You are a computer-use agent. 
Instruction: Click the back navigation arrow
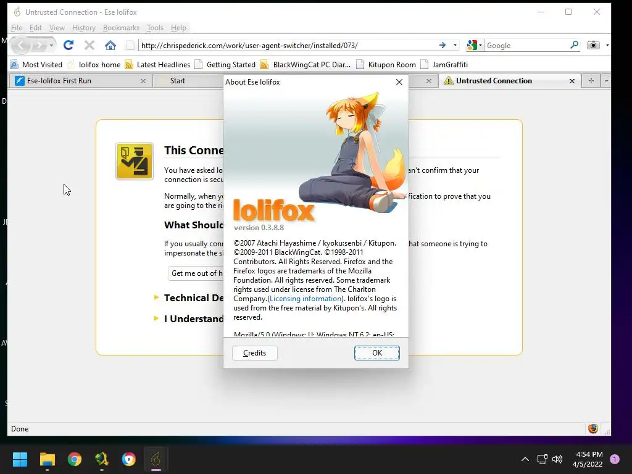tap(21, 45)
